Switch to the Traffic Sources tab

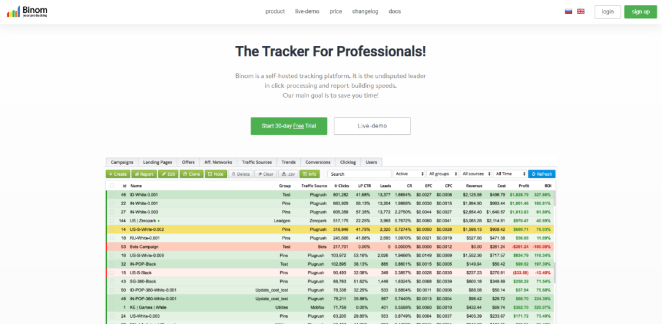coord(257,162)
